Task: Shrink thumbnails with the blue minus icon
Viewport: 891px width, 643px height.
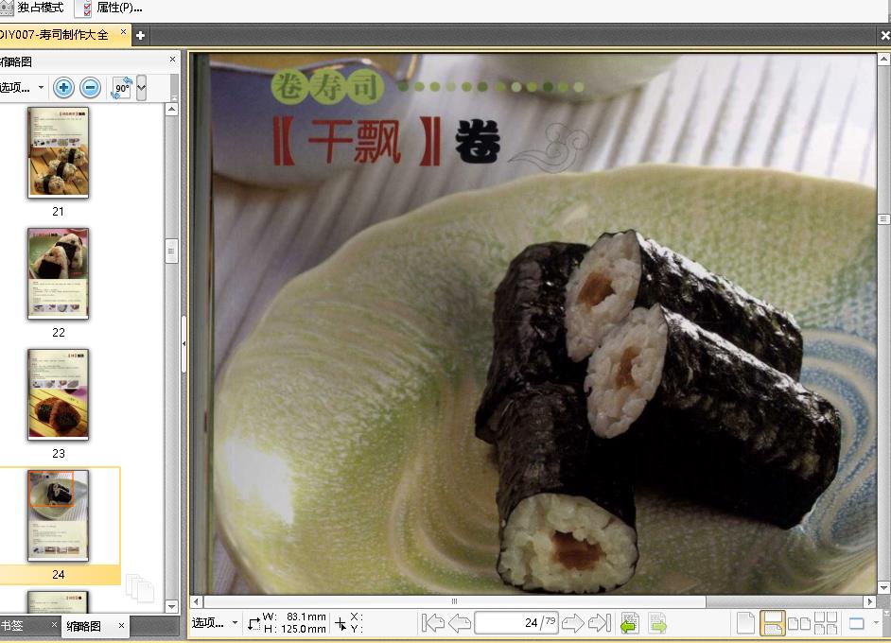Action: point(91,88)
